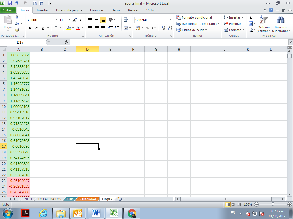Switch to Revisar ribbon tab
Viewport: 293px width, 219px height.
point(133,10)
